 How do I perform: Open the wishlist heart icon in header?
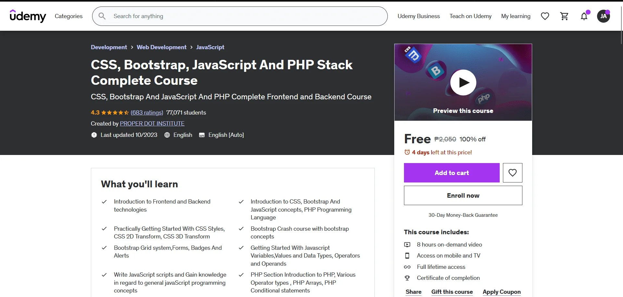coord(545,16)
